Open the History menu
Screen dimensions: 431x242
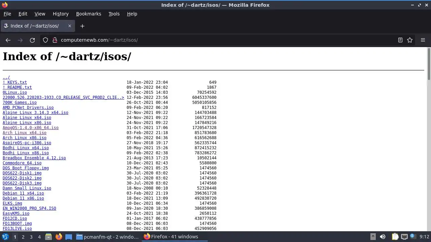[x=61, y=14]
